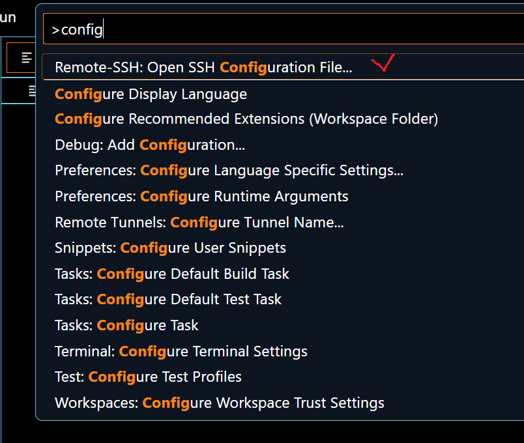The height and width of the screenshot is (443, 524).
Task: Click the command palette search input field
Action: (x=284, y=29)
